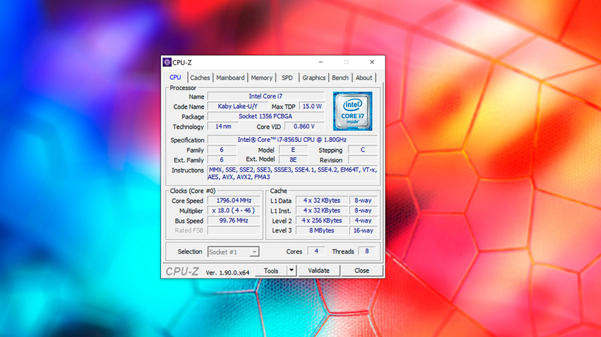This screenshot has height=337, width=601.
Task: Click the Core Speed value 1796.04 MHz
Action: click(234, 200)
